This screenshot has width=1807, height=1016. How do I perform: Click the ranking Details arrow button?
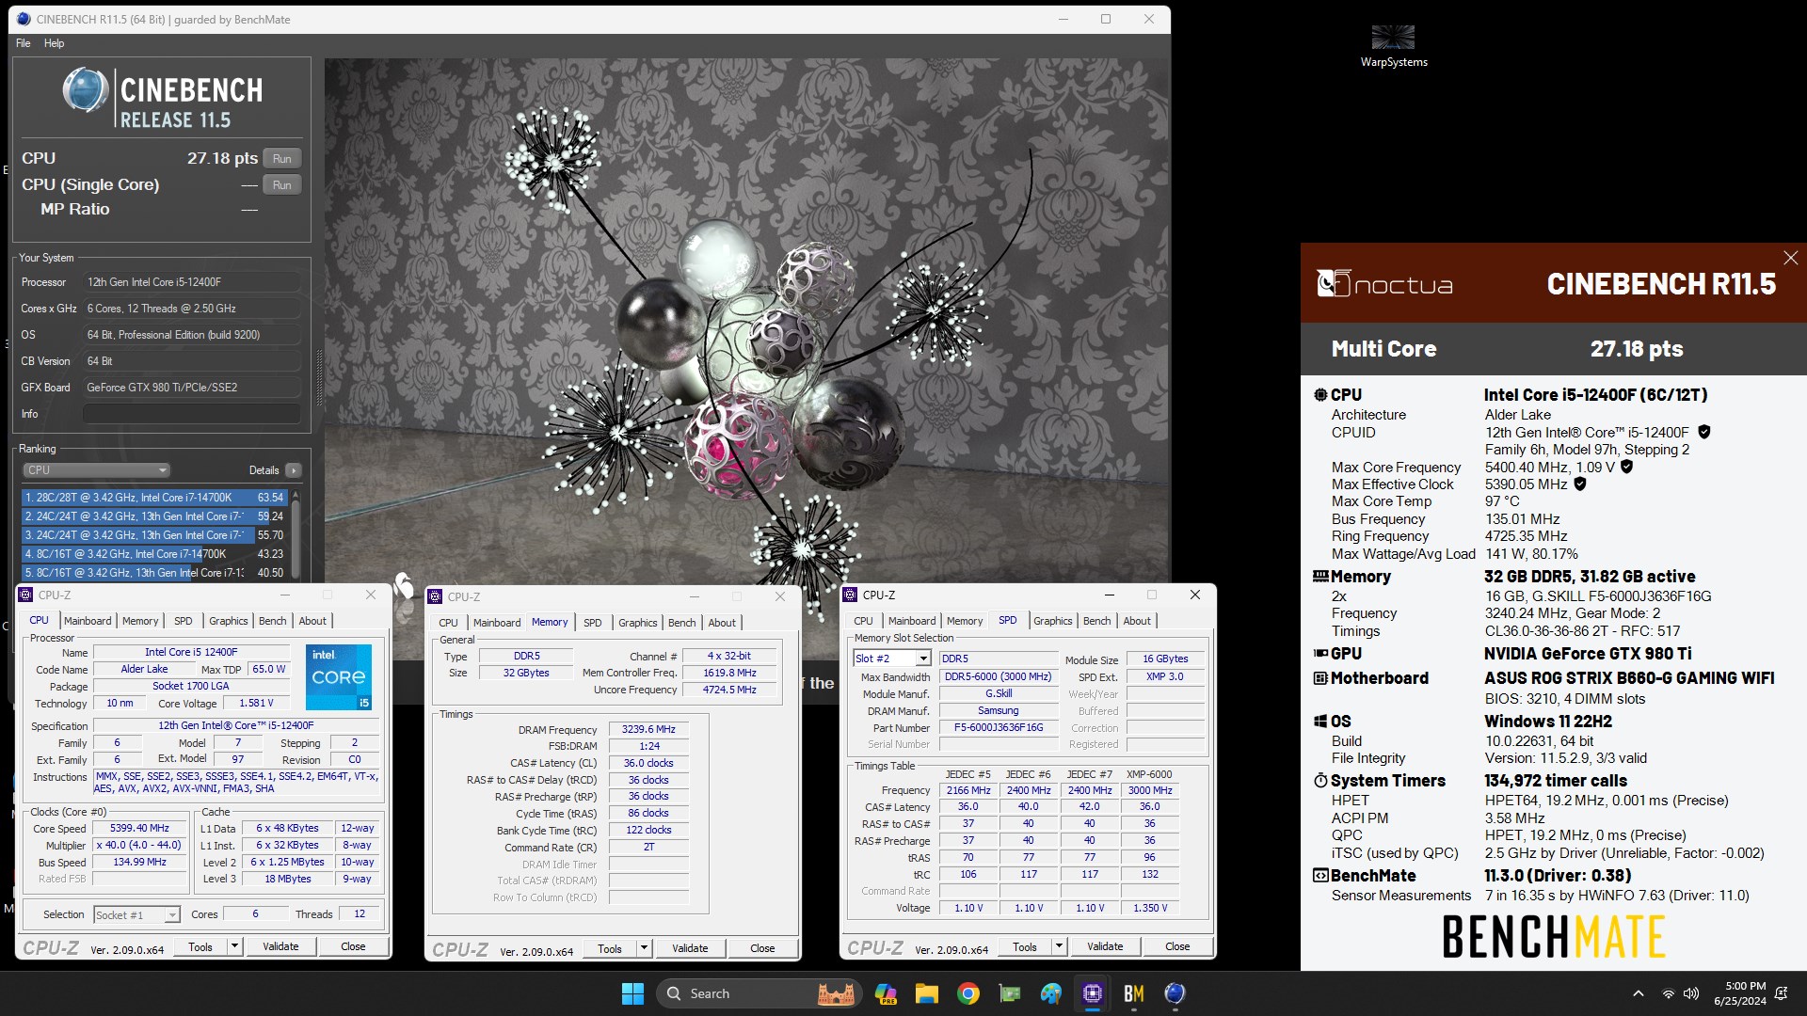pyautogui.click(x=294, y=470)
